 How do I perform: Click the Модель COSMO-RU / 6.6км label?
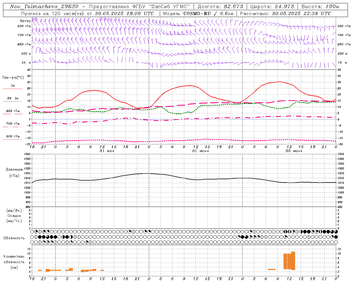click(x=198, y=13)
